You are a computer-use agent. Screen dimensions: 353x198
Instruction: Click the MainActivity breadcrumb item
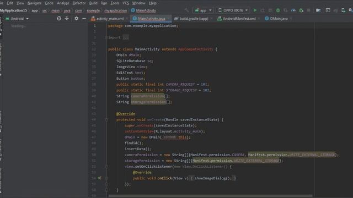[143, 10]
